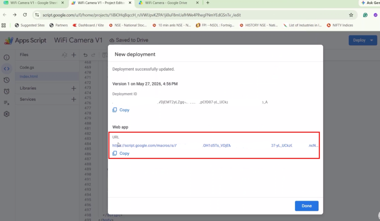This screenshot has width=380, height=221.
Task: Open the Overview info icon in sidebar
Action: pos(7,57)
